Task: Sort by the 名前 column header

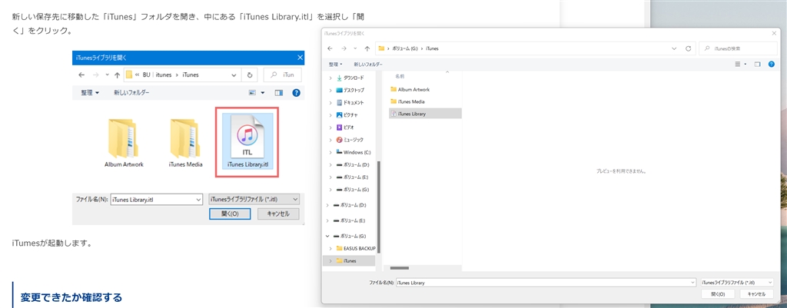Action: pyautogui.click(x=400, y=77)
